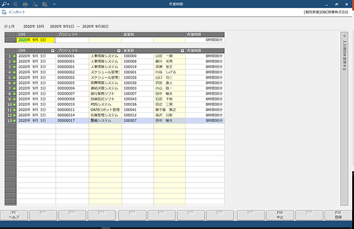Select employee code 100028 in row 5
The image size is (354, 229).
coord(138,77)
